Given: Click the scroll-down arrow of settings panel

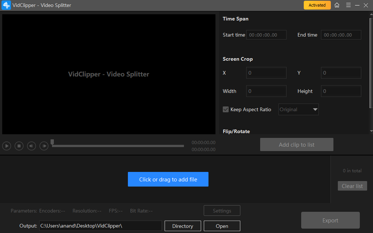Looking at the screenshot, I should 371,131.
